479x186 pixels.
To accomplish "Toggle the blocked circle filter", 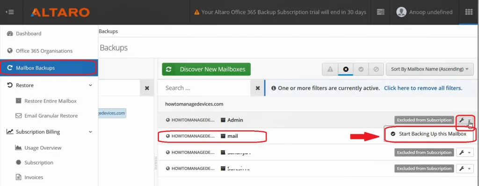I will coord(376,69).
